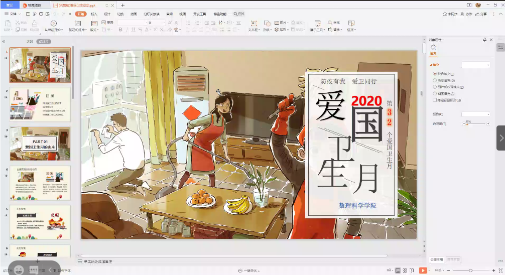The height and width of the screenshot is (275, 505).
Task: Switch to the 插入 ribbon tab
Action: [x=94, y=14]
